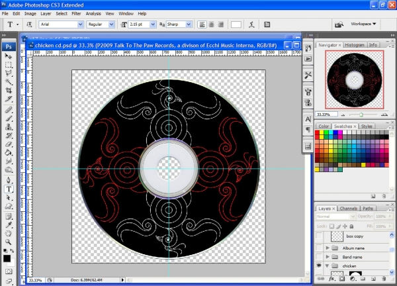Select the Eraser tool
This screenshot has height=286, width=397.
[9, 144]
